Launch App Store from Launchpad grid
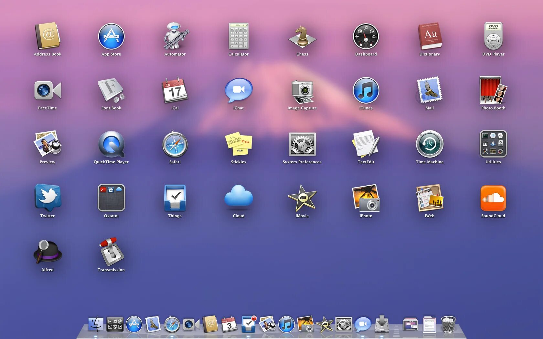This screenshot has width=543, height=339. pos(111,36)
